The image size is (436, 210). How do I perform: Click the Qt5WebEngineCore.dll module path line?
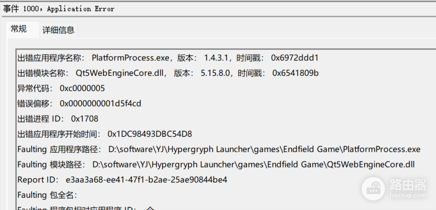[x=216, y=164]
